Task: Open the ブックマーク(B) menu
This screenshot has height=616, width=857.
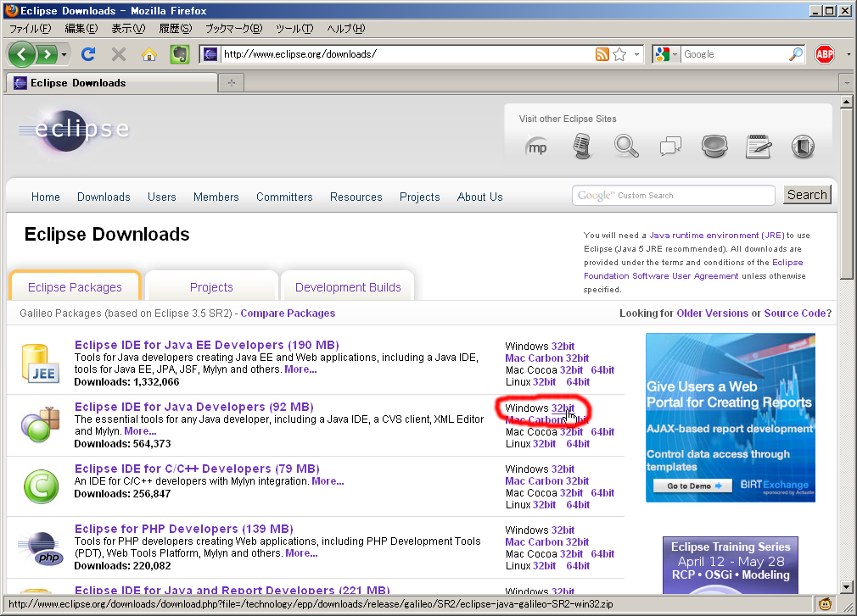Action: [x=233, y=28]
